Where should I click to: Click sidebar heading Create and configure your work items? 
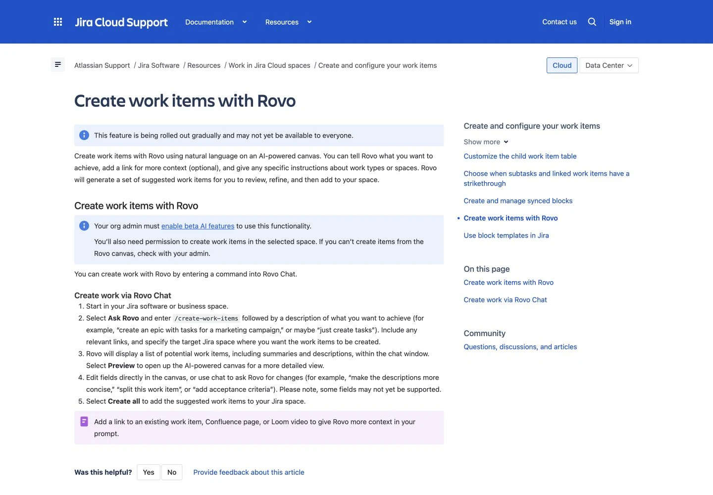click(532, 126)
